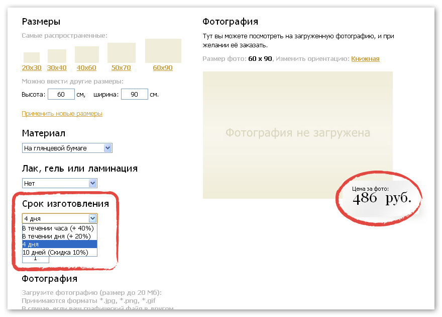
Task: Click the quantity field below the dropdown list
Action: 36,260
